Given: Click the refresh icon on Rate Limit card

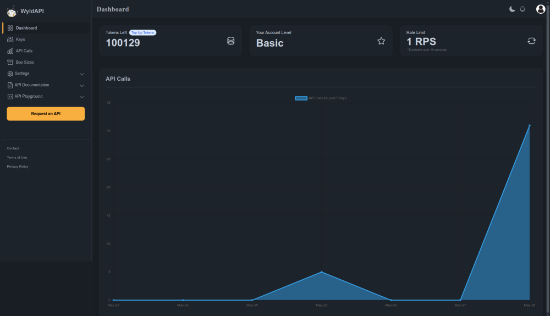Looking at the screenshot, I should coord(531,40).
